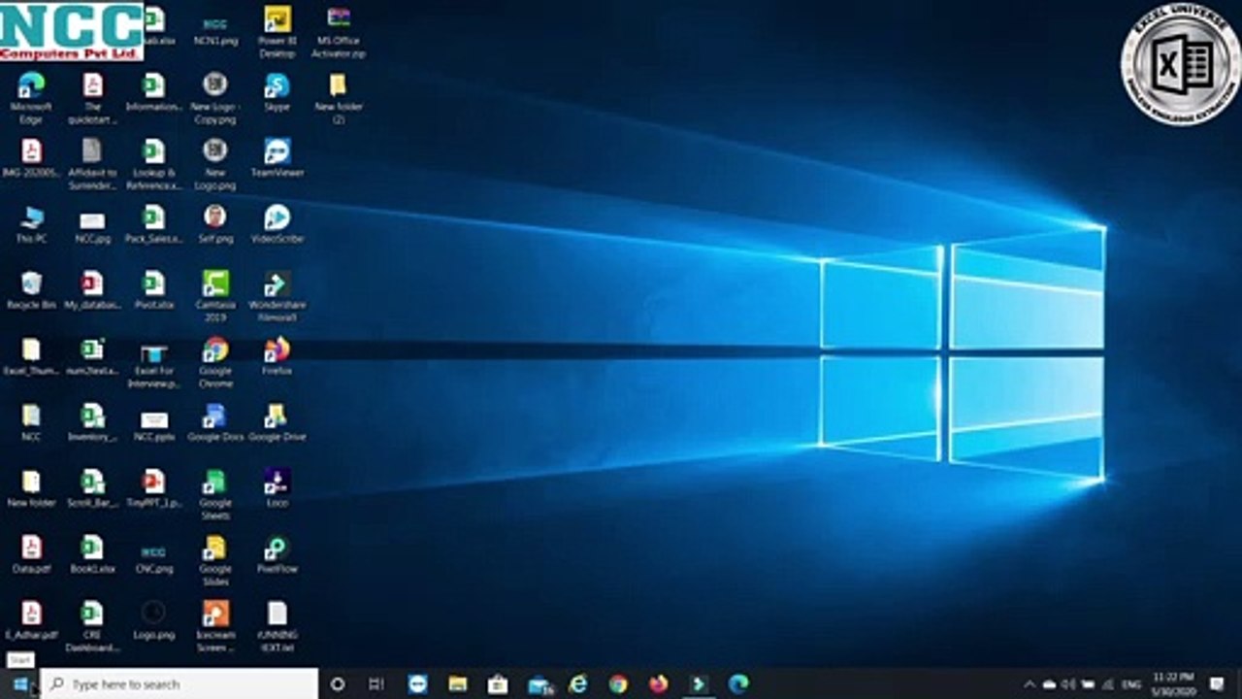Open the Self.png photo file

tap(215, 224)
